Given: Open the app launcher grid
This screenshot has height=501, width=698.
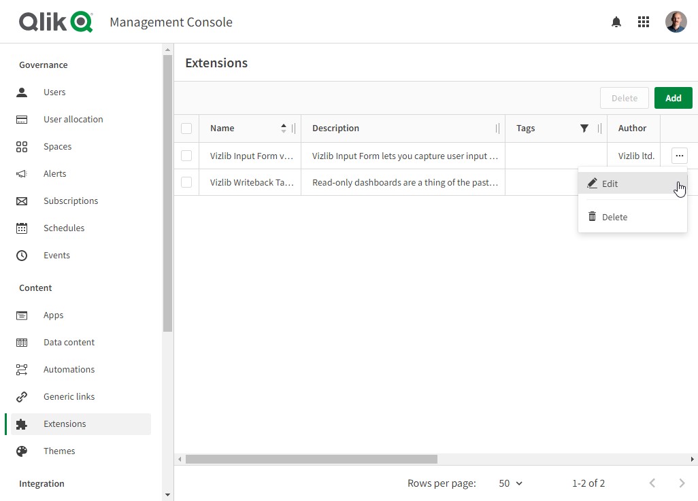Looking at the screenshot, I should pos(644,22).
